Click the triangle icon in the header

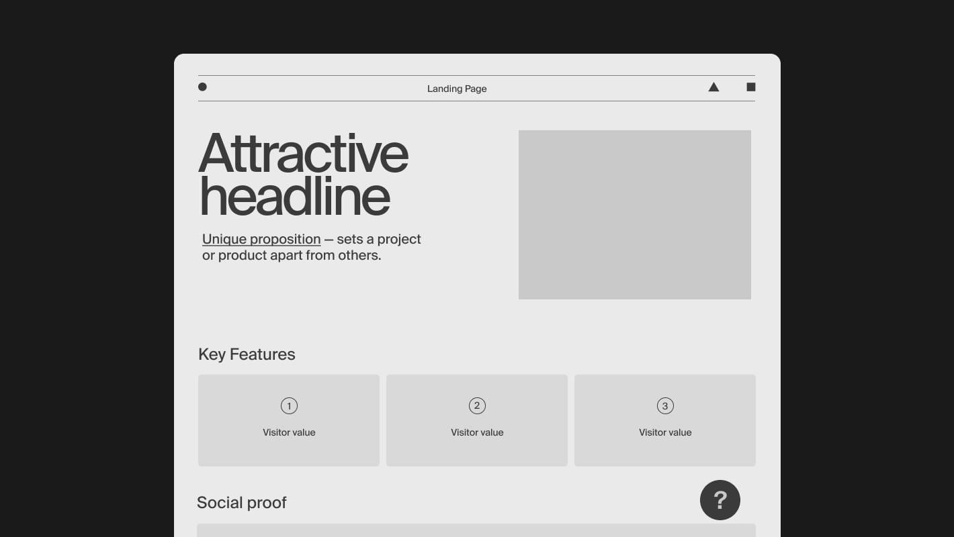pos(713,87)
